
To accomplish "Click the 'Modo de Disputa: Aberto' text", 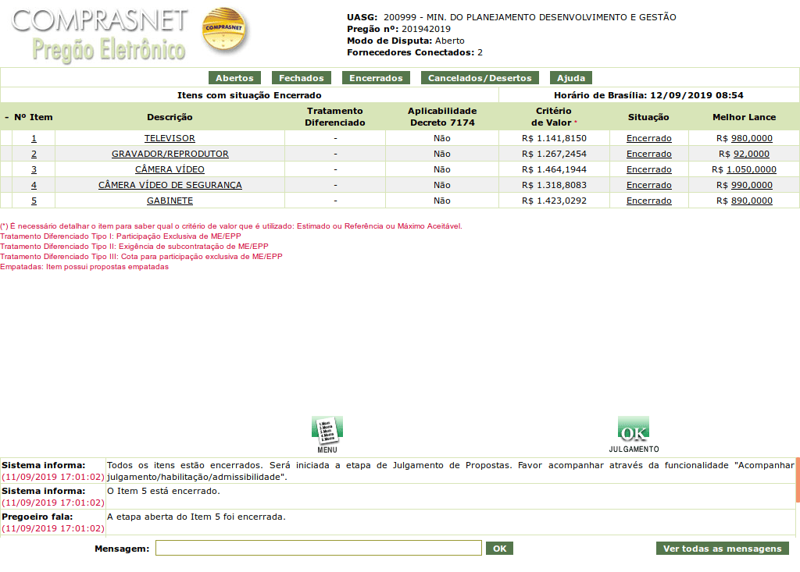I will [405, 41].
